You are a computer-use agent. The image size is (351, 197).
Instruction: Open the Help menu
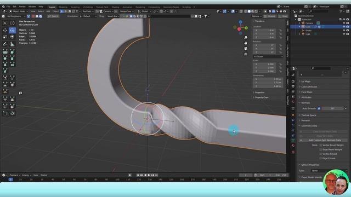(41, 7)
